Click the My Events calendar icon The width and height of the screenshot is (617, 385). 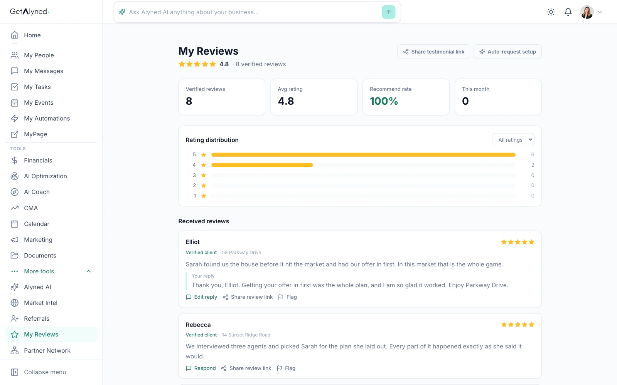[x=15, y=102]
